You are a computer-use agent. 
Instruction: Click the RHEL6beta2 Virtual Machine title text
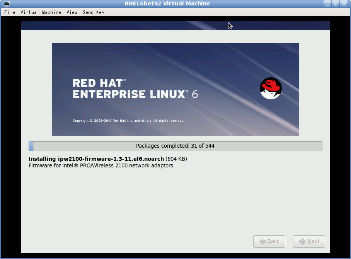tap(167, 3)
